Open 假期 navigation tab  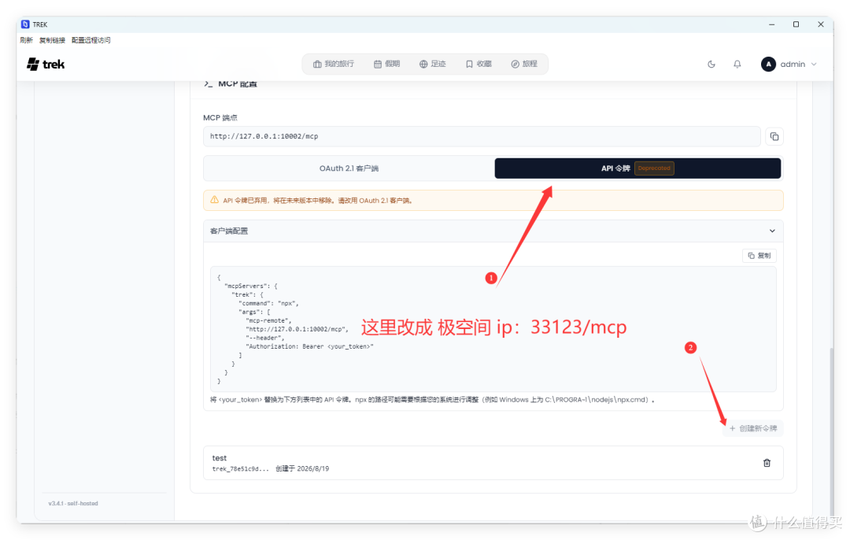(386, 64)
